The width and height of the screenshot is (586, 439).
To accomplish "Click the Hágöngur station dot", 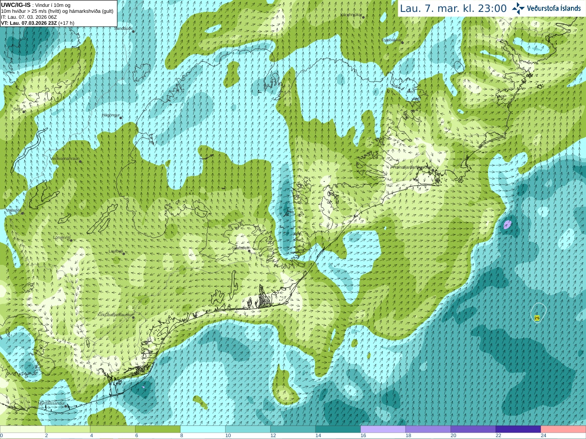I will click(121, 118).
